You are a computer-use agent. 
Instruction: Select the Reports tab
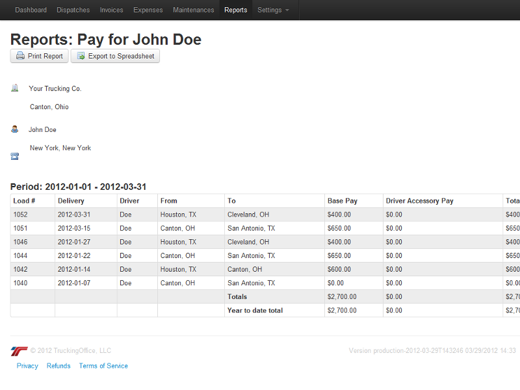tap(235, 10)
